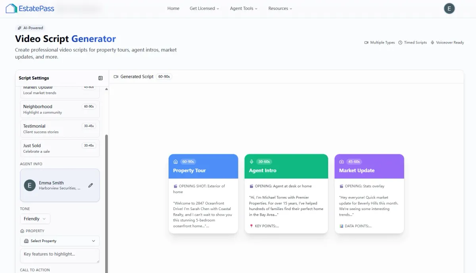
Task: Choose the Just Sold script type
Action: (59, 148)
